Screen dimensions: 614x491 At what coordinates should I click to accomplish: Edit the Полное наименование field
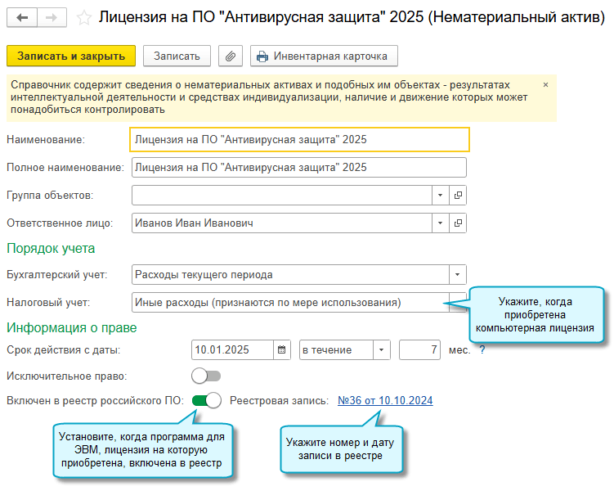[x=298, y=167]
